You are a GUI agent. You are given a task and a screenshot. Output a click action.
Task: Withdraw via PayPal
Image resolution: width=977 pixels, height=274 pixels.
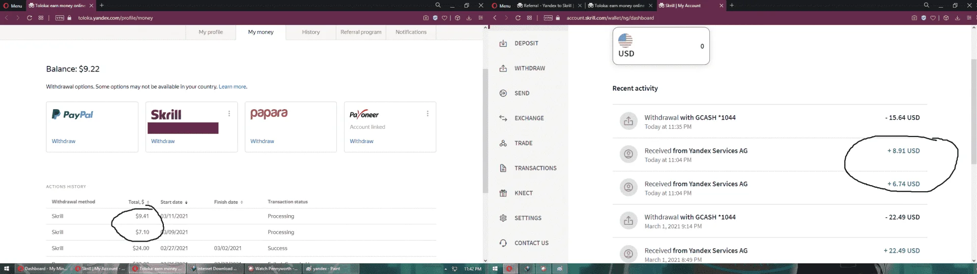[64, 141]
